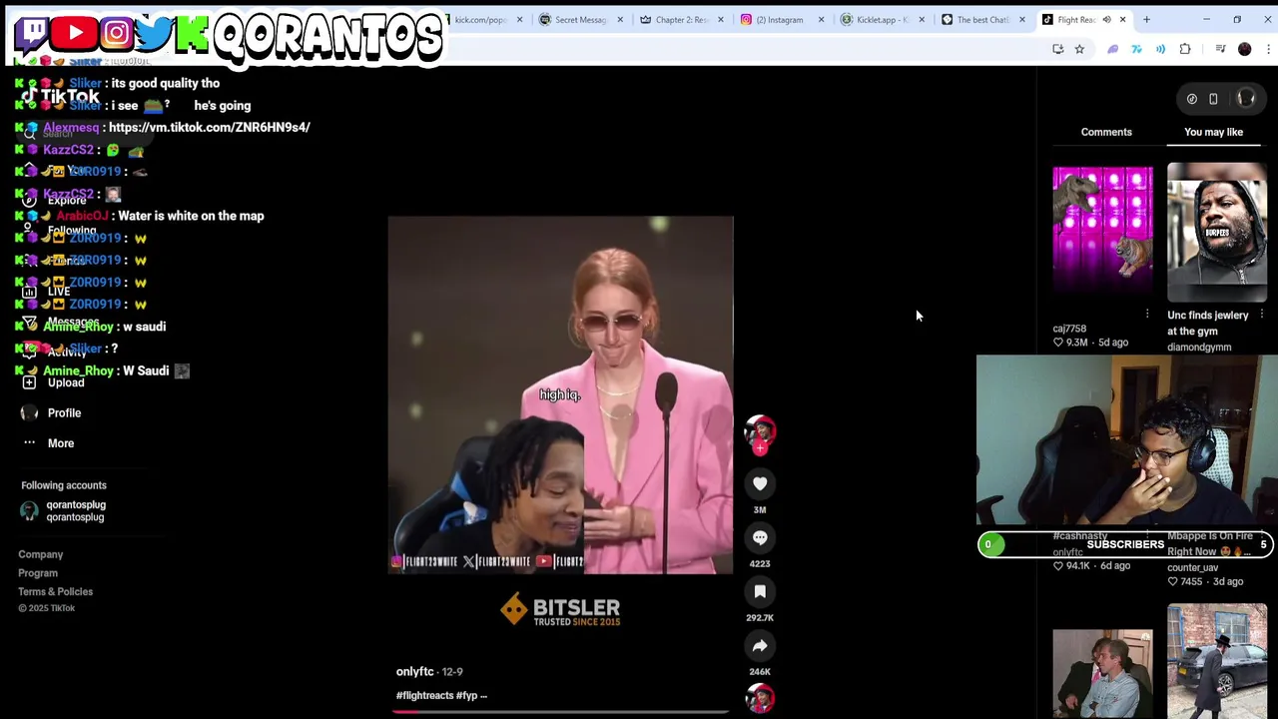Open black car street video thumbnail

pyautogui.click(x=1216, y=660)
